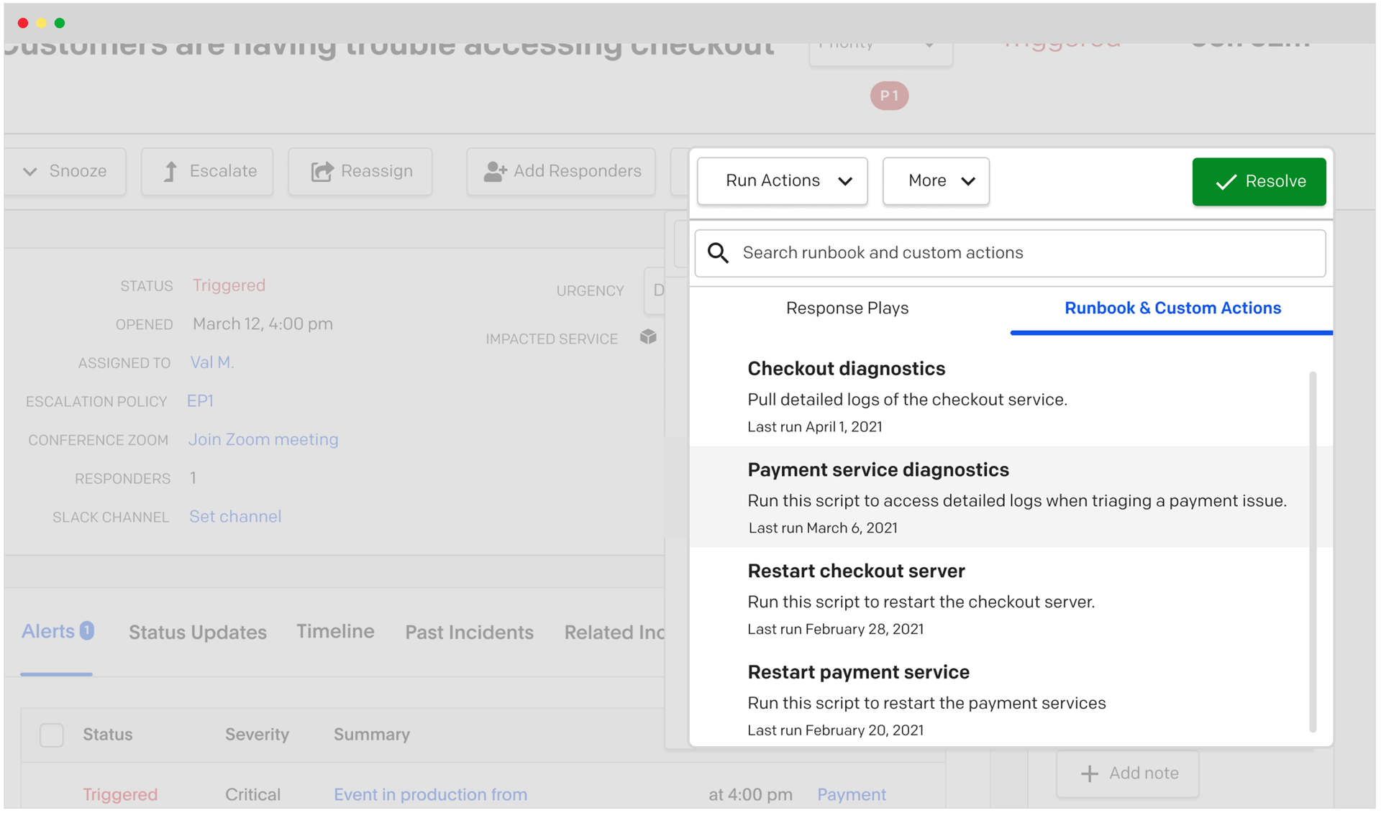
Task: Expand the Run Actions dropdown
Action: (x=782, y=181)
